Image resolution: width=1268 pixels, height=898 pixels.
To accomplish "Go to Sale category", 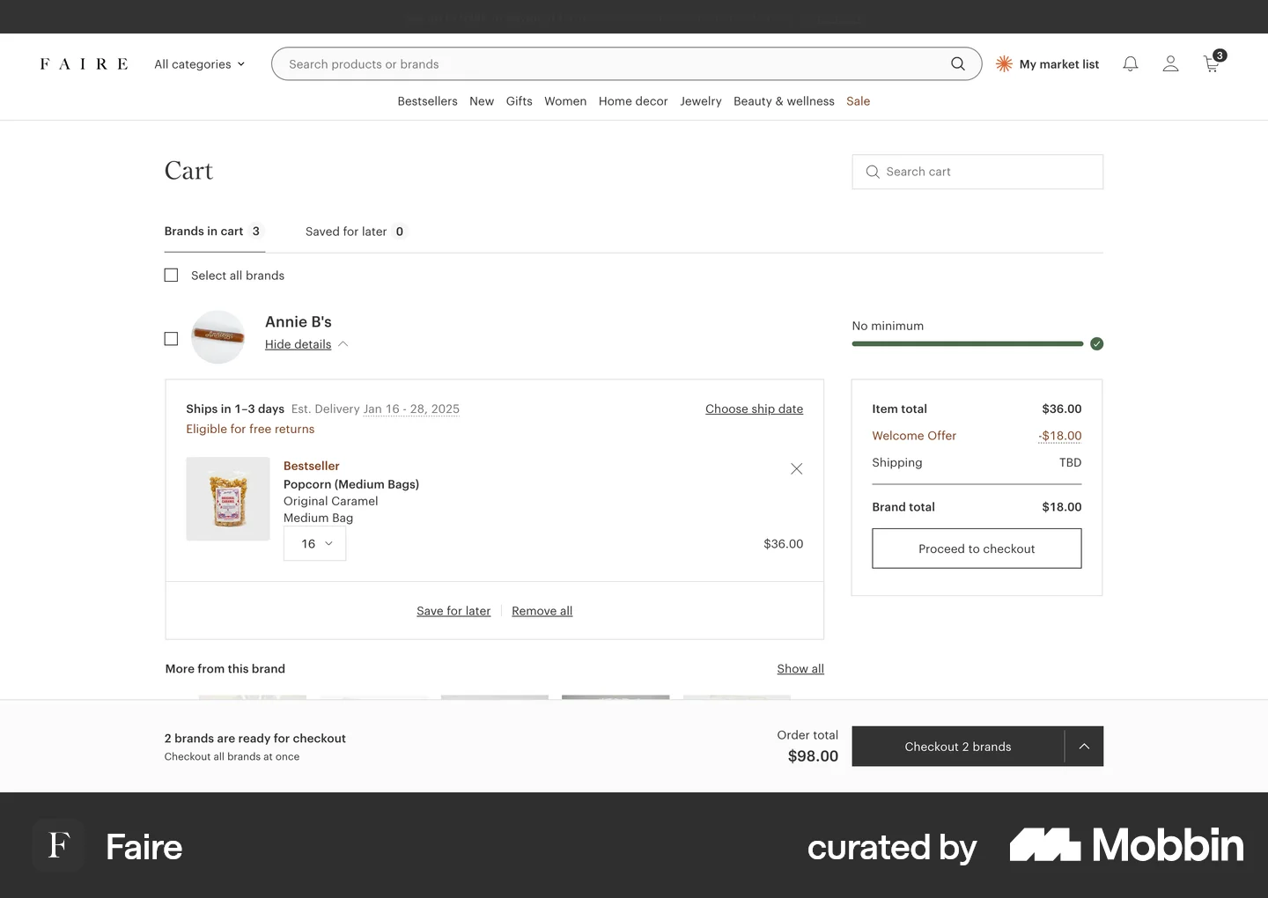I will tap(859, 101).
